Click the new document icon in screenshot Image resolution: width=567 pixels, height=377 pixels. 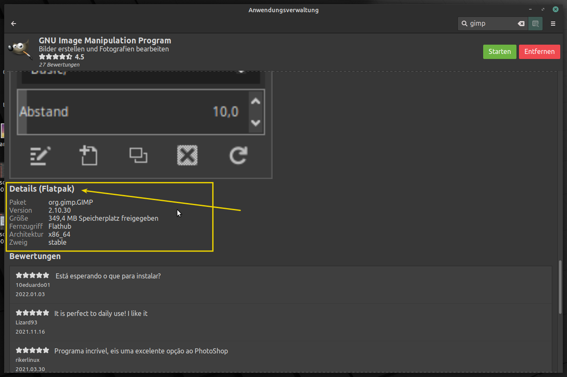[x=89, y=155]
